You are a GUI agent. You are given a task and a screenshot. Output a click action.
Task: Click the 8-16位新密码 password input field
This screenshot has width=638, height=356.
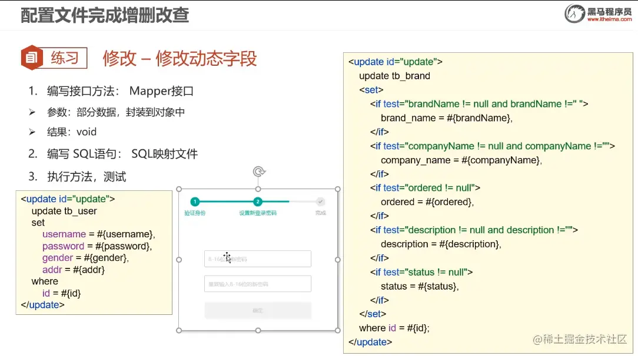[257, 258]
